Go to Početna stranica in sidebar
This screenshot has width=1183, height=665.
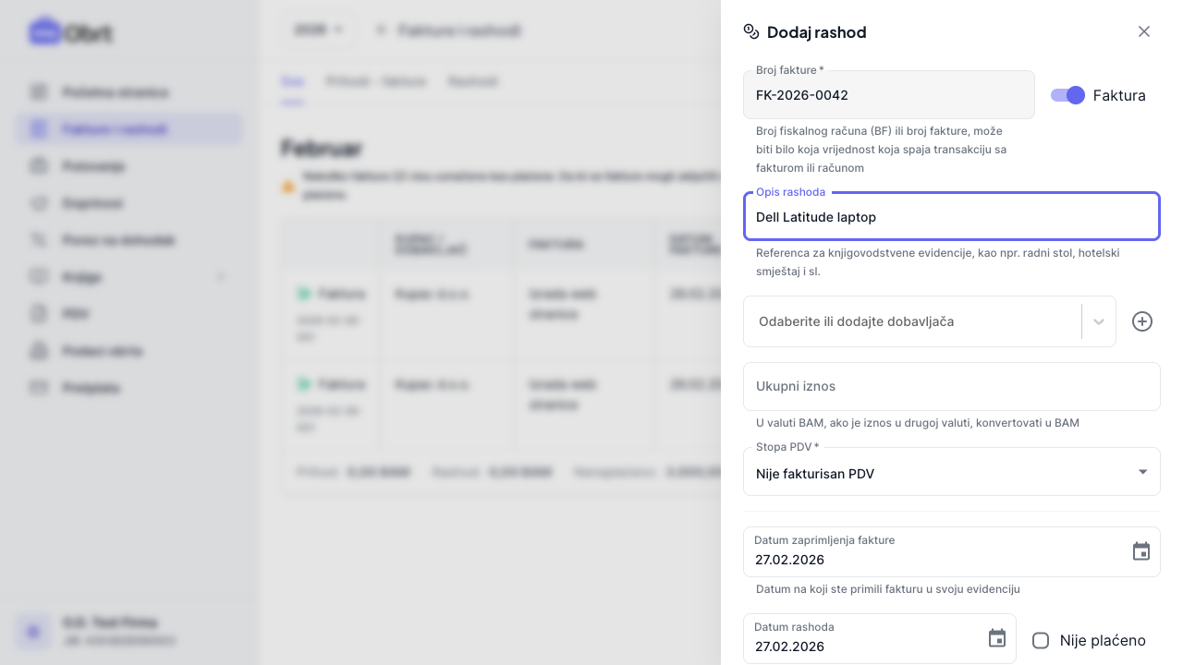pyautogui.click(x=116, y=92)
